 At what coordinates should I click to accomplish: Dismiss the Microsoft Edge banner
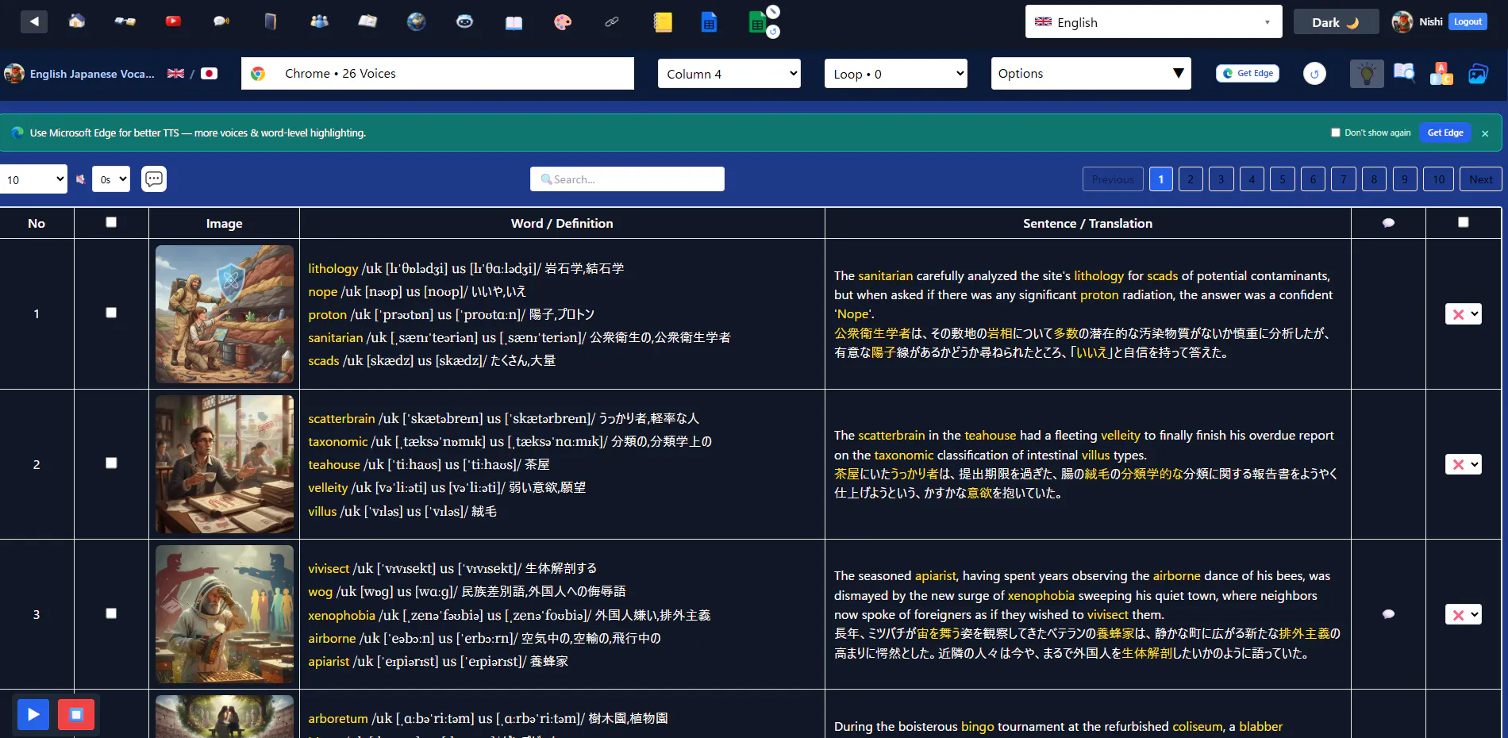pos(1485,133)
